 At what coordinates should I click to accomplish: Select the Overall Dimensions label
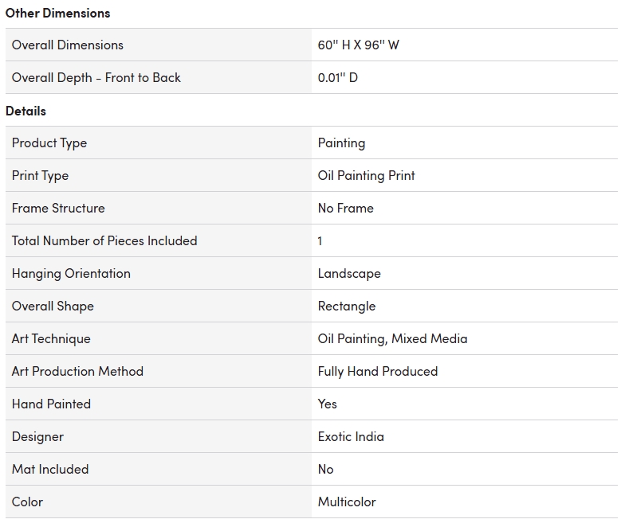tap(68, 45)
